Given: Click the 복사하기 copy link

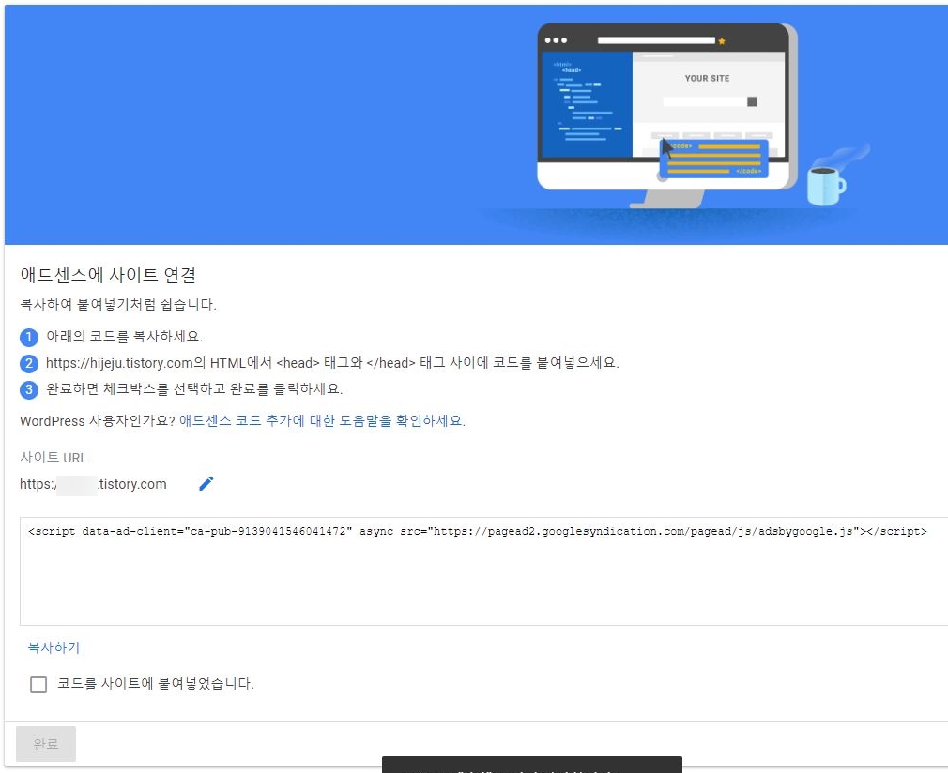Looking at the screenshot, I should (54, 647).
